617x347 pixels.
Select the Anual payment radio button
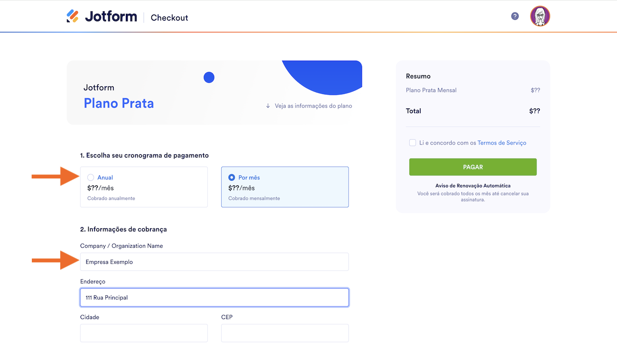click(x=91, y=177)
